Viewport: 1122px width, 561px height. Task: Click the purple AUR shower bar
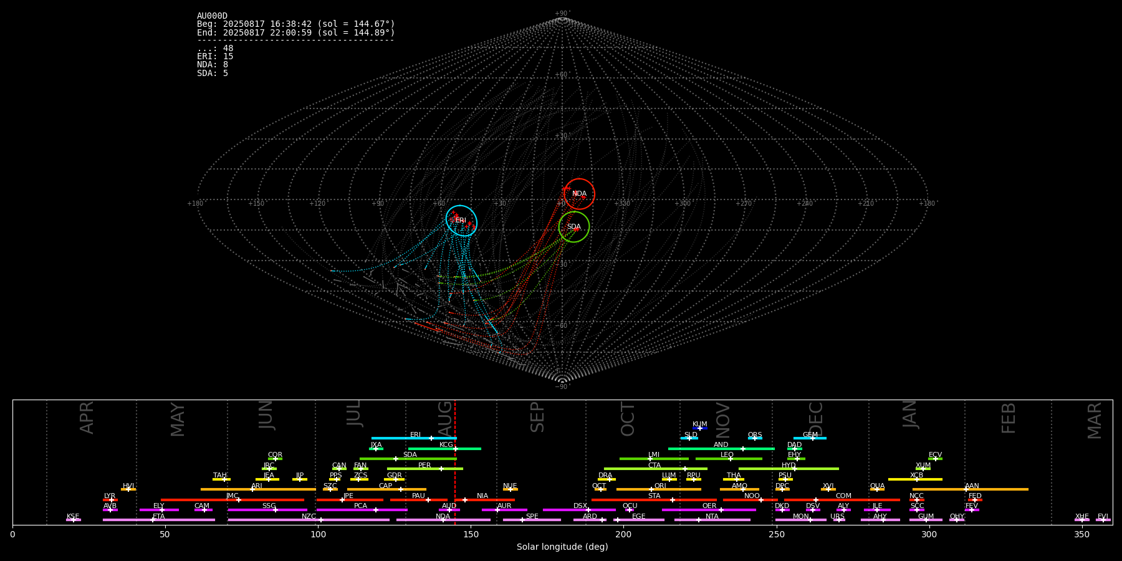(x=504, y=510)
